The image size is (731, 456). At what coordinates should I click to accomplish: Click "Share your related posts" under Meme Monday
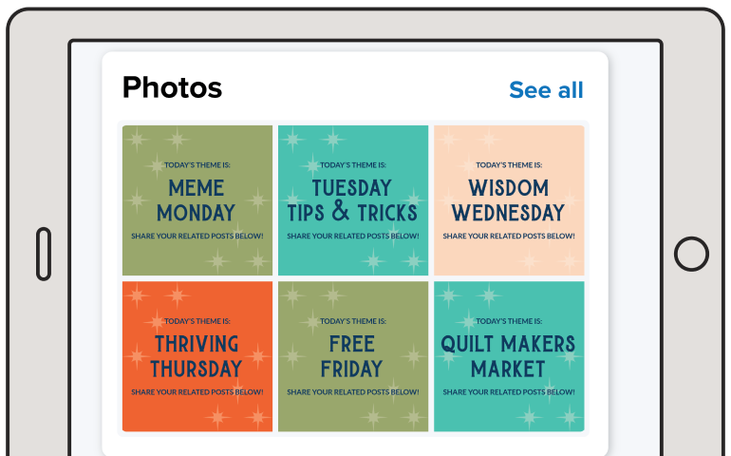pos(197,236)
